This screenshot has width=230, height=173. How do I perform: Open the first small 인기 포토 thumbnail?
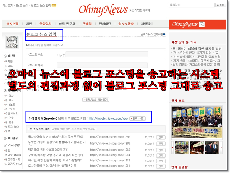(x=182, y=148)
